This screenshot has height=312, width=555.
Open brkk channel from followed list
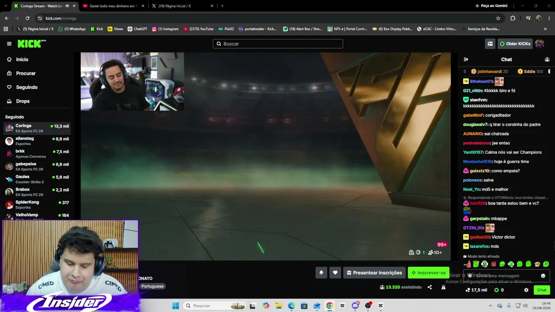[x=37, y=154]
